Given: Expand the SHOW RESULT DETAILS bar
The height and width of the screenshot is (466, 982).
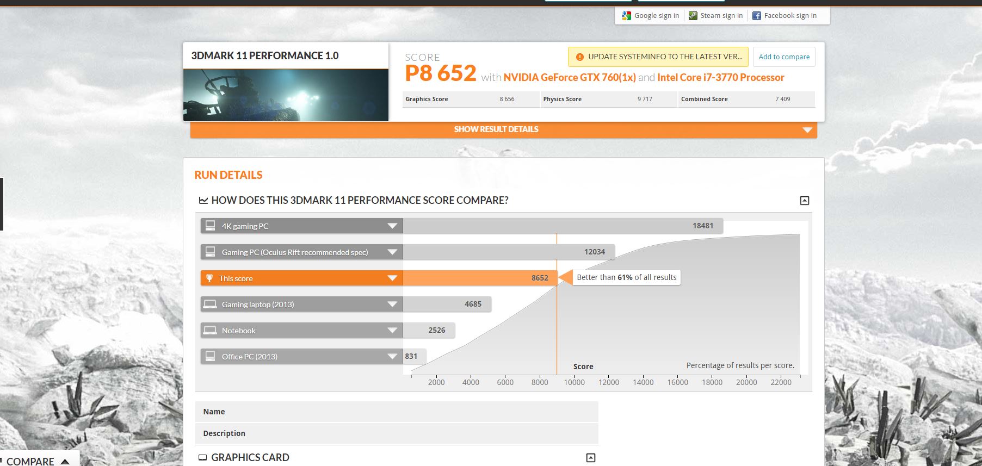Looking at the screenshot, I should pyautogui.click(x=504, y=129).
